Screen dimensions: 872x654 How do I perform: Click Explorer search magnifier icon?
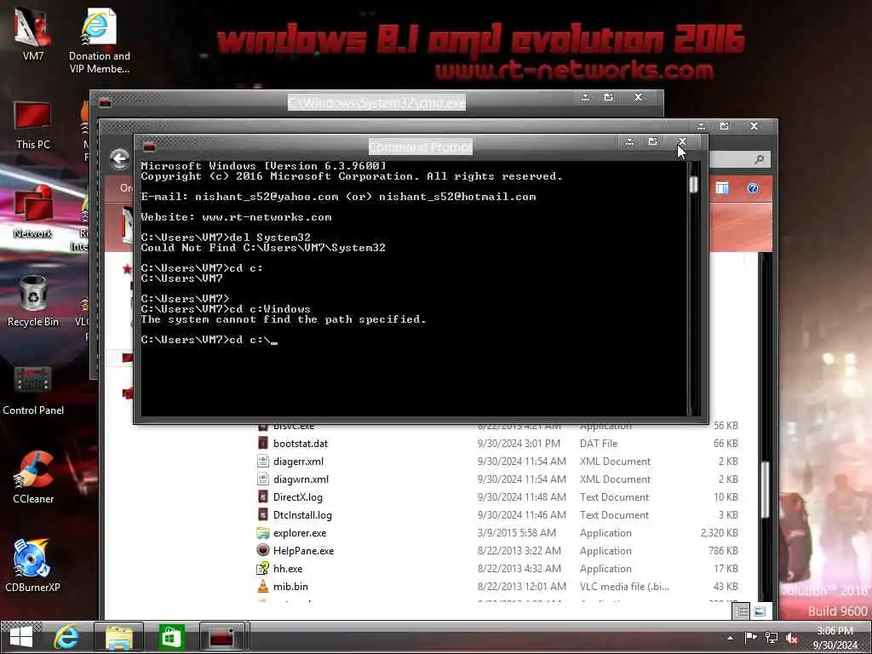(x=759, y=160)
